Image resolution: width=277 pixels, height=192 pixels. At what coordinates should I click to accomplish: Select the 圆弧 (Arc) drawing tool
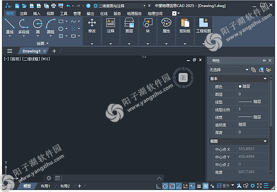pyautogui.click(x=51, y=26)
